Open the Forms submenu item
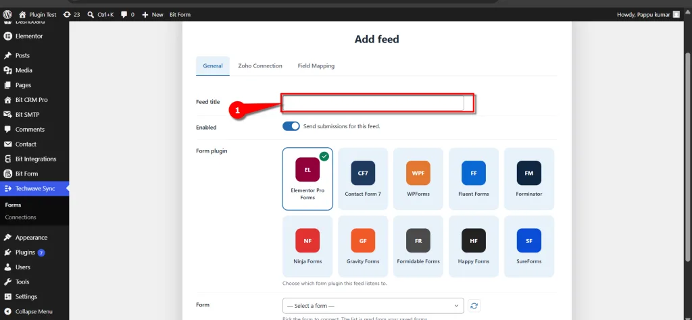 (x=14, y=205)
